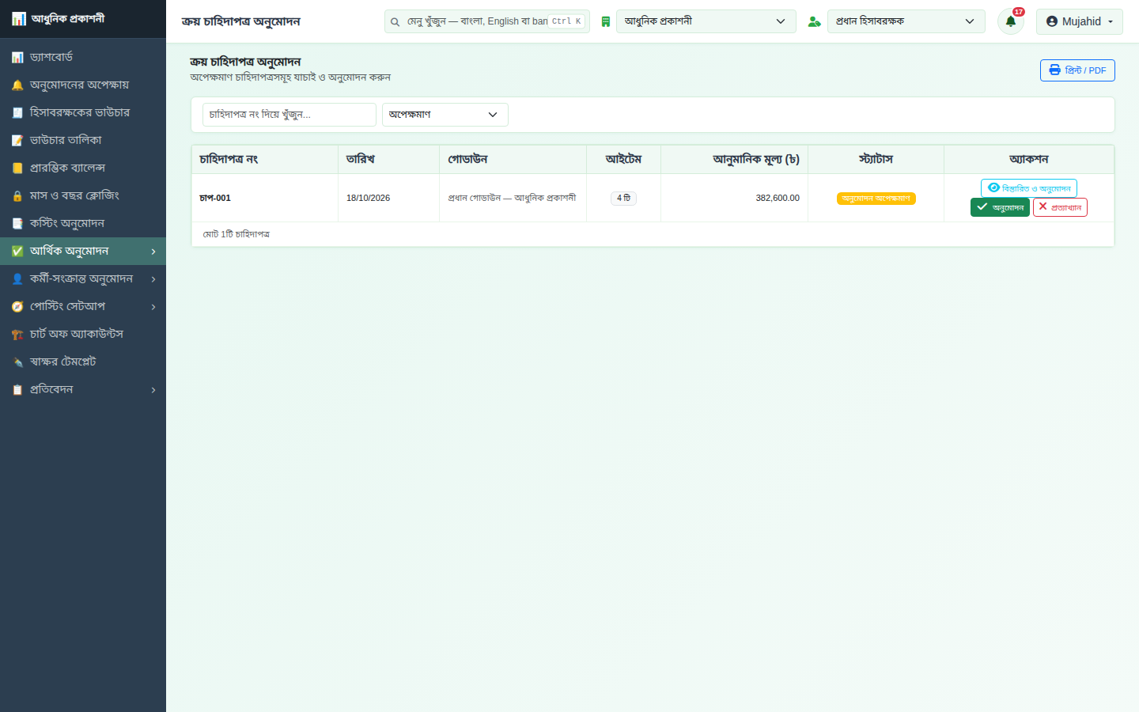Click the ড্যাশবোর্ড chart icon in sidebar
This screenshot has width=1139, height=712.
pyautogui.click(x=17, y=57)
